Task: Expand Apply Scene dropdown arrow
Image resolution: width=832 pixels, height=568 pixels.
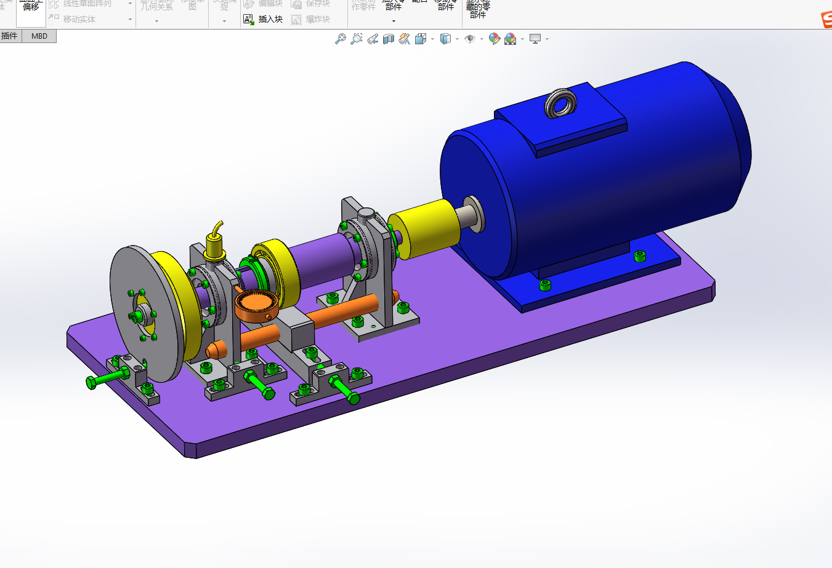Action: 522,39
